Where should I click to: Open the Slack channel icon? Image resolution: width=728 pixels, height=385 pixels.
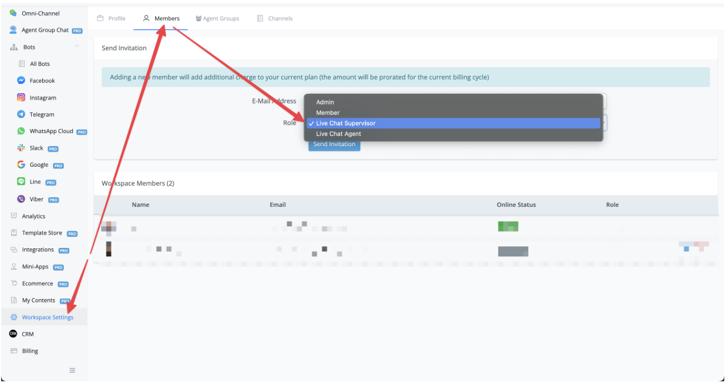pyautogui.click(x=21, y=148)
